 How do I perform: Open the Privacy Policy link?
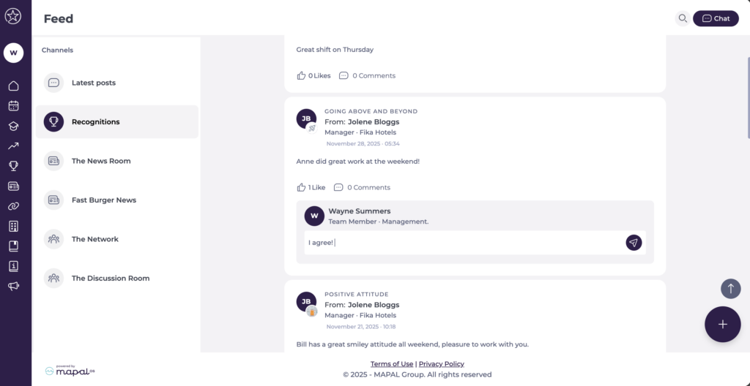441,364
